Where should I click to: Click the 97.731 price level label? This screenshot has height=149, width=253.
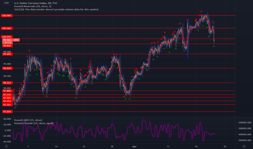(7, 95)
